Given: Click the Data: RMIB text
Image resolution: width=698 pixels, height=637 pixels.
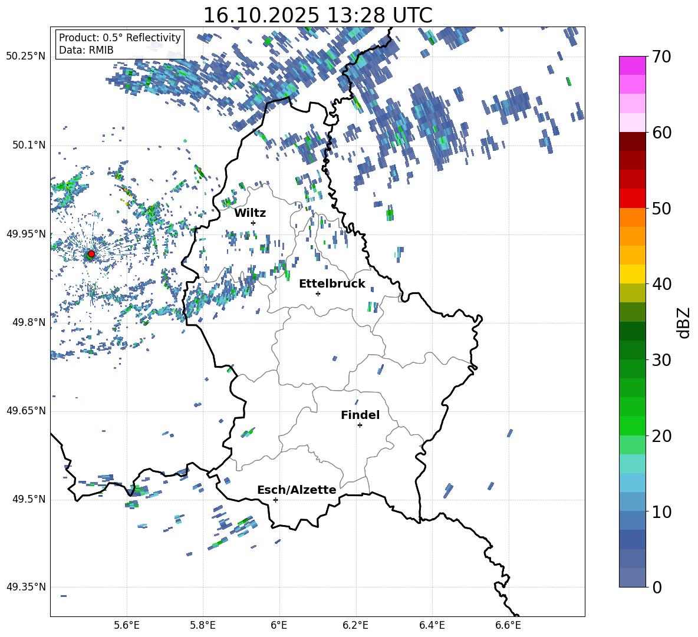Looking at the screenshot, I should (x=86, y=50).
